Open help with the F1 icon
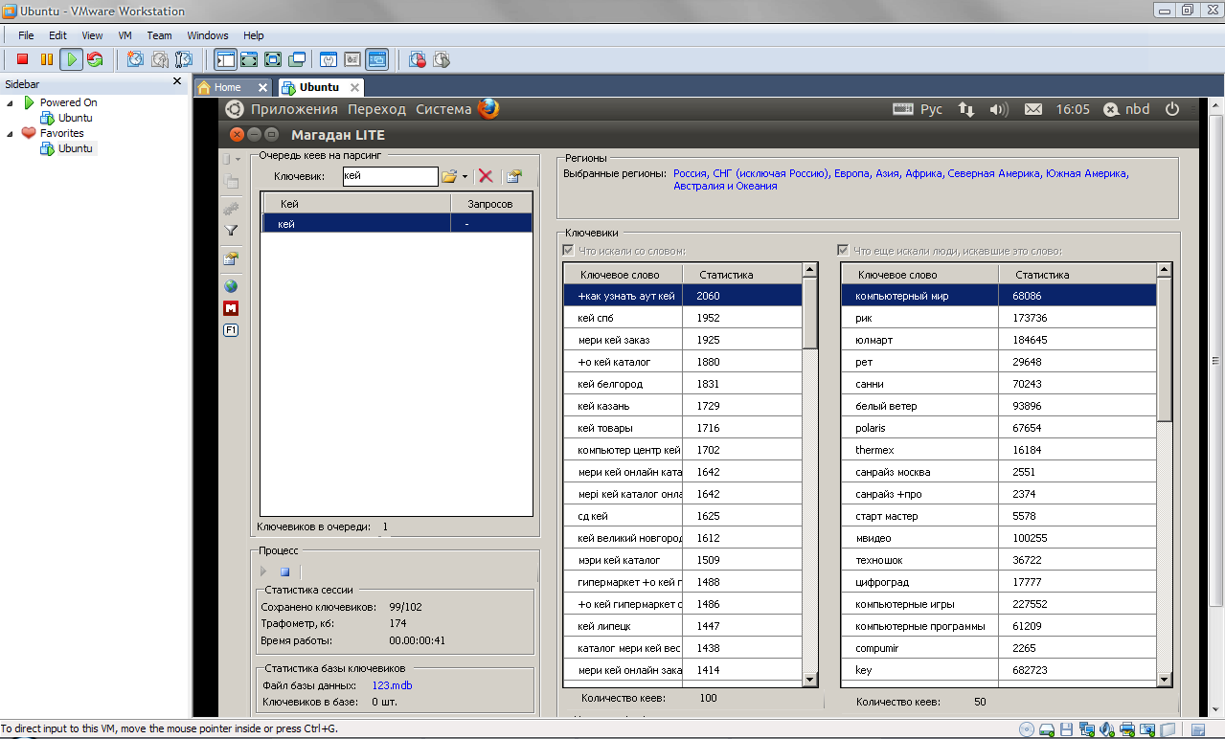Screen dimensions: 1225x739 [x=231, y=330]
